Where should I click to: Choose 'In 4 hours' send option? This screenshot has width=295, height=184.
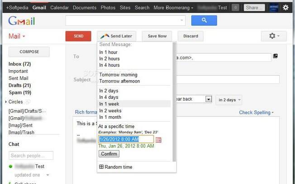[x=109, y=65]
